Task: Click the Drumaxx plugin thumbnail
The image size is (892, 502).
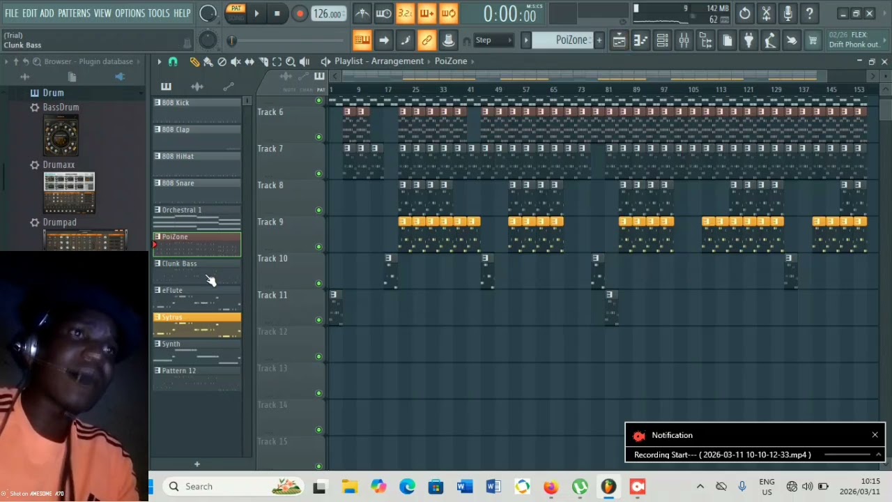Action: pyautogui.click(x=69, y=193)
